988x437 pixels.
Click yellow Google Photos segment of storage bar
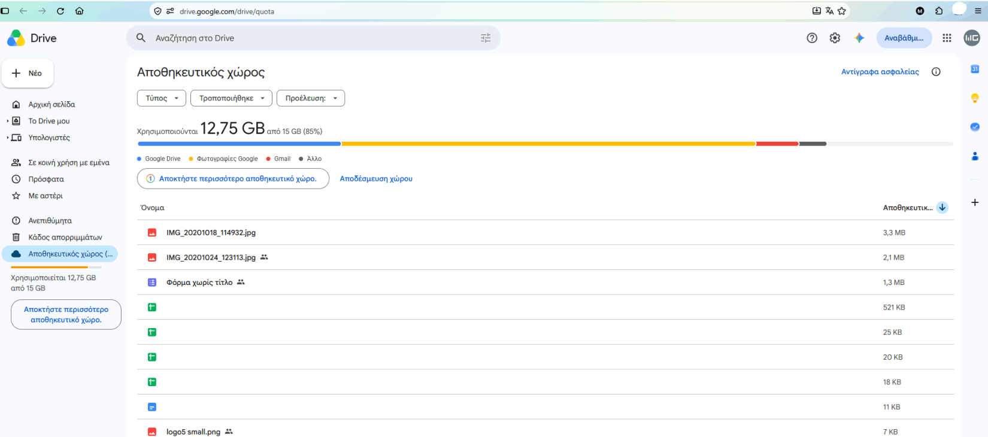(x=548, y=144)
